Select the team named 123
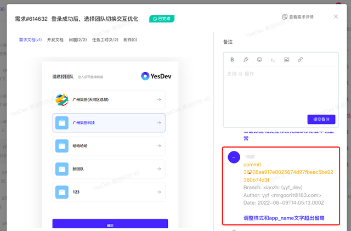 point(109,192)
